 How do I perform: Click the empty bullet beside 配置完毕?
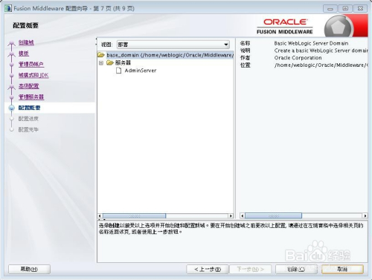(11, 130)
